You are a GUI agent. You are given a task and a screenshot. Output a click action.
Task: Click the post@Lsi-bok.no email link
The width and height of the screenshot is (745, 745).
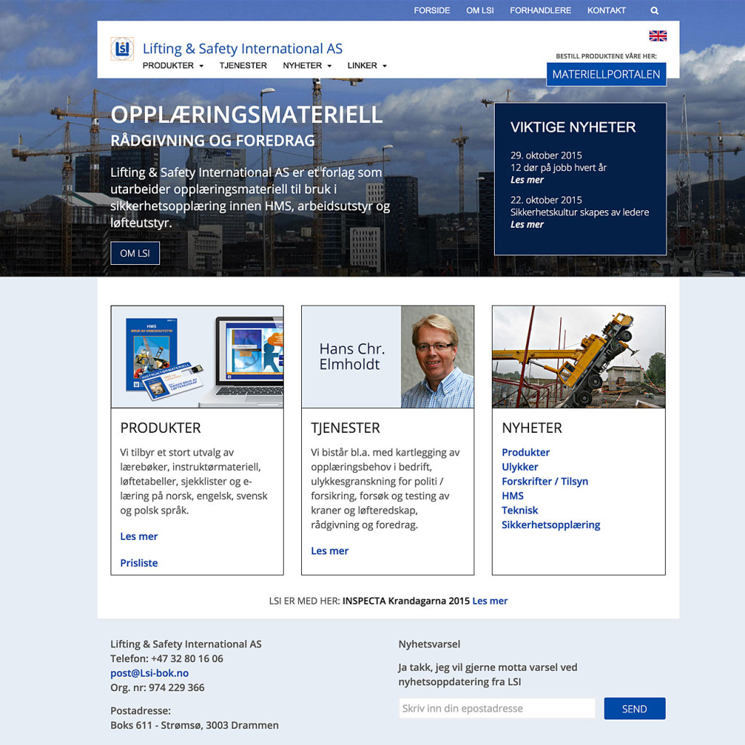pos(149,673)
